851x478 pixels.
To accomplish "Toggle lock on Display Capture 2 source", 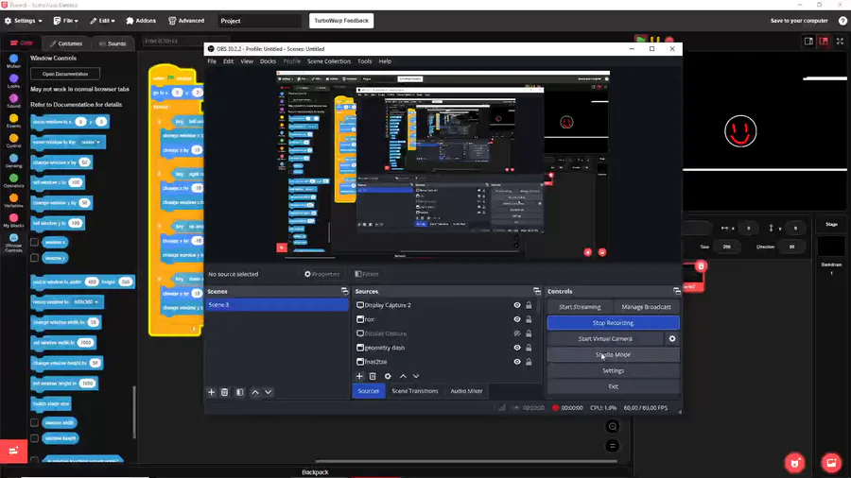I will pos(529,305).
